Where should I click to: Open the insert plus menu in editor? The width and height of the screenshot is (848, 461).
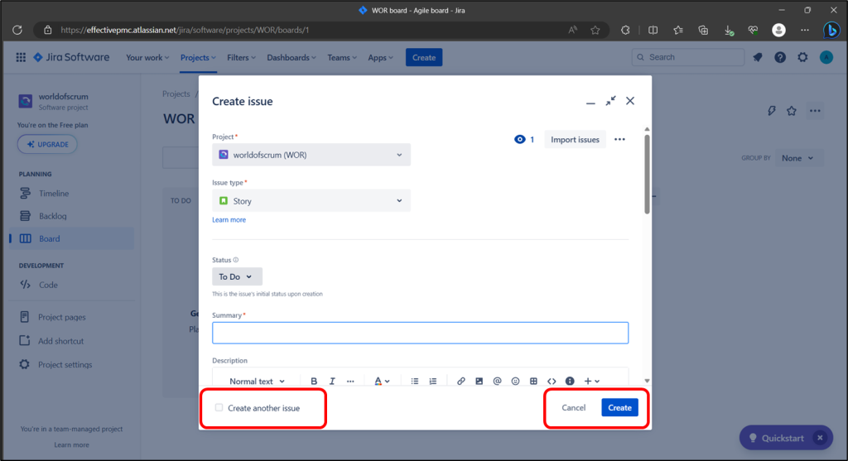click(591, 381)
